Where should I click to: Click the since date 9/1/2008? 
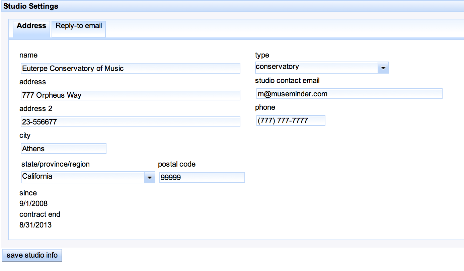pos(33,203)
